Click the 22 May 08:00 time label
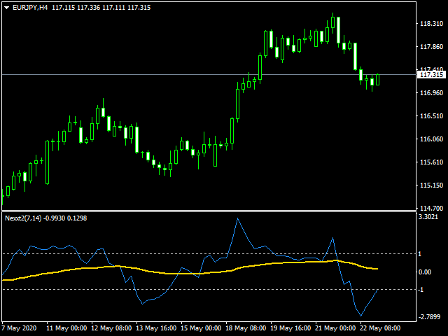 pyautogui.click(x=380, y=328)
